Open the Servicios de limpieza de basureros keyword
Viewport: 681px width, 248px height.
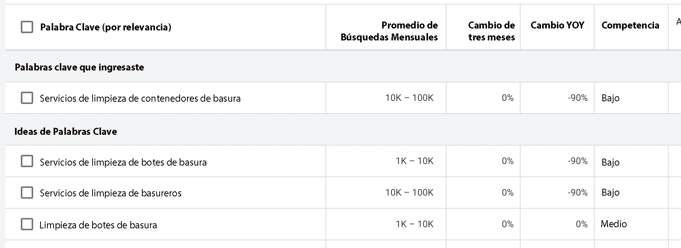tap(110, 193)
